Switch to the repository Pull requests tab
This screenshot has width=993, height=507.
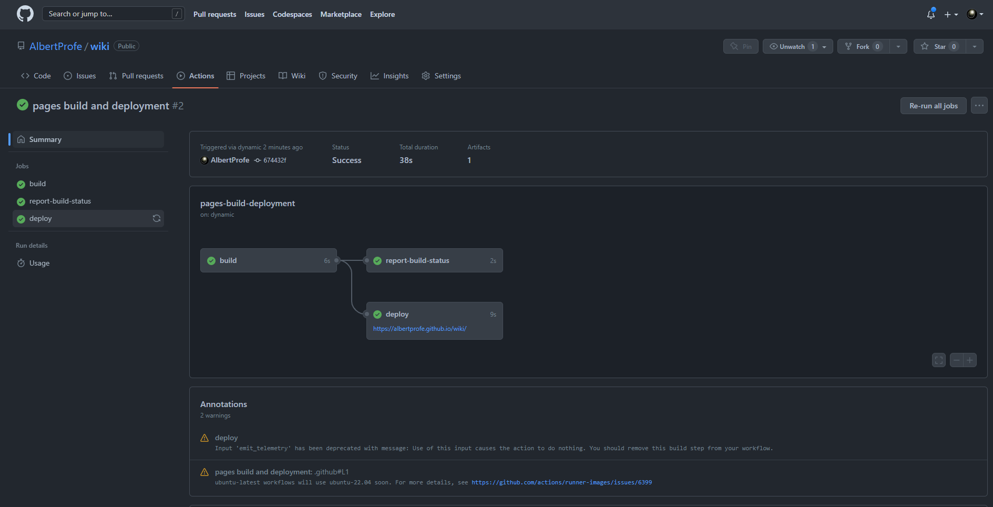(x=136, y=76)
